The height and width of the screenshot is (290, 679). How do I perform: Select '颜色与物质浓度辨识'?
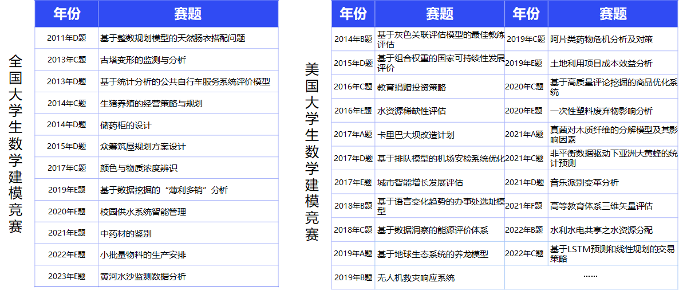tap(139, 168)
